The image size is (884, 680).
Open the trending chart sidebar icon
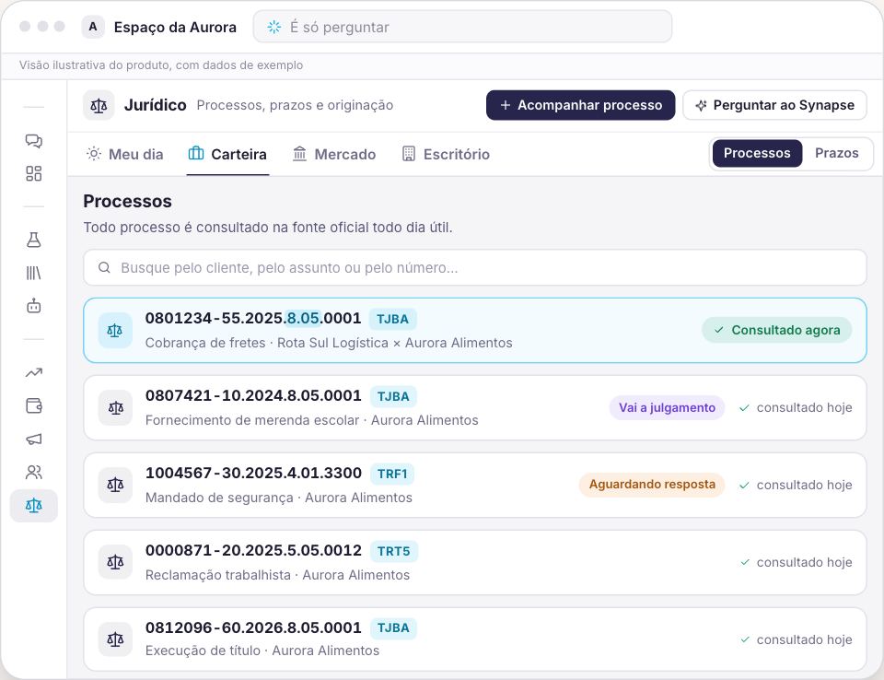(x=34, y=372)
